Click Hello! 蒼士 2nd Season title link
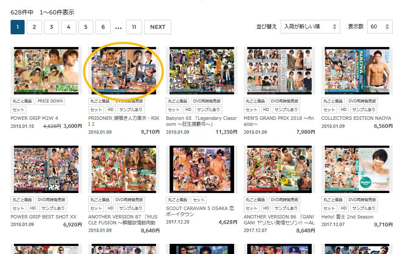The image size is (405, 254). tap(347, 217)
